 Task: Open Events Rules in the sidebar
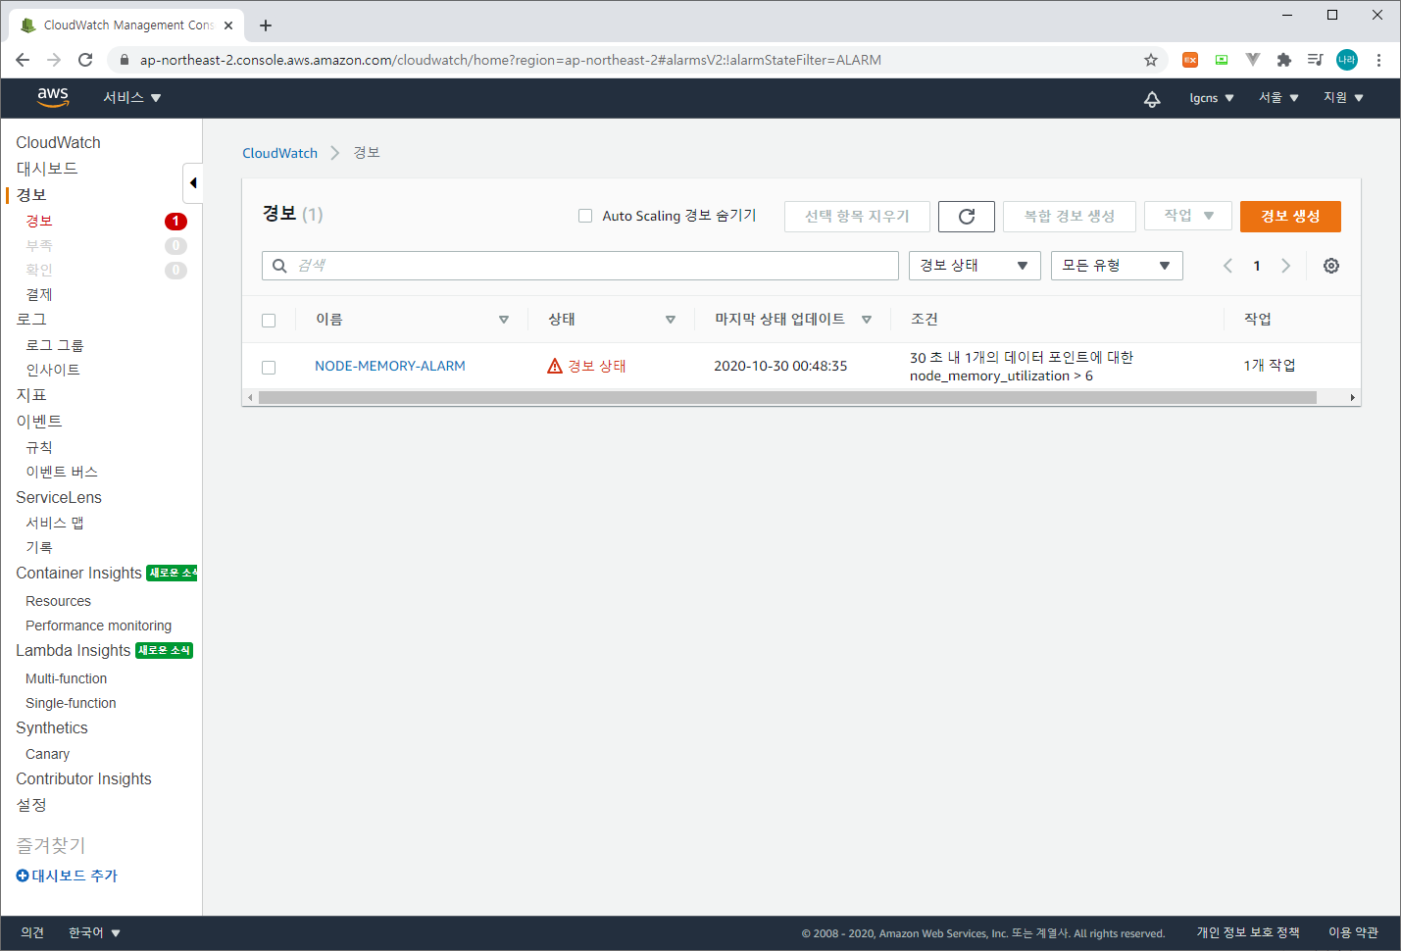click(x=39, y=447)
